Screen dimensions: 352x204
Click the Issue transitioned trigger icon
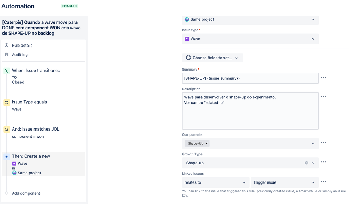click(6, 71)
